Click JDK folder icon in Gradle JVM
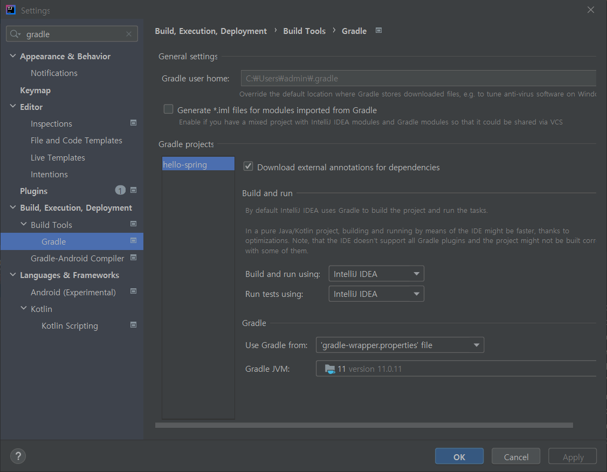The width and height of the screenshot is (607, 472). click(330, 369)
